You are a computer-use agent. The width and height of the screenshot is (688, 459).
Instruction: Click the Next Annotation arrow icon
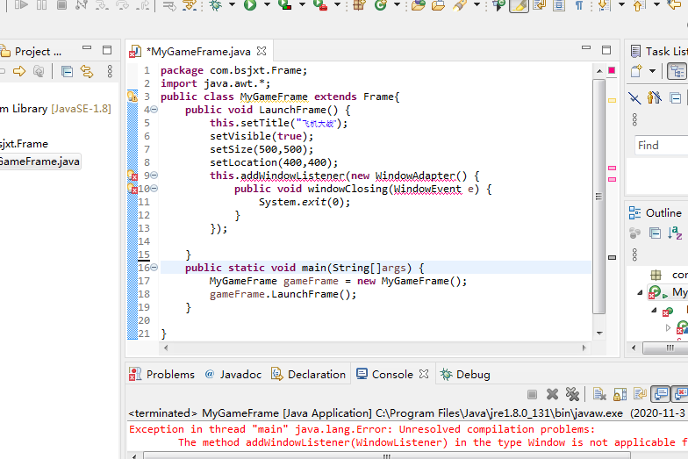pyautogui.click(x=604, y=5)
